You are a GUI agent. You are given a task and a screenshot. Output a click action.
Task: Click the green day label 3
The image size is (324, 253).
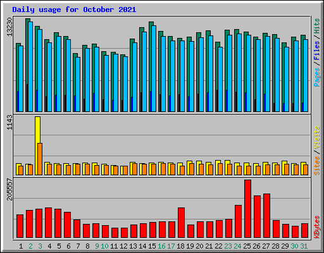pos(40,246)
